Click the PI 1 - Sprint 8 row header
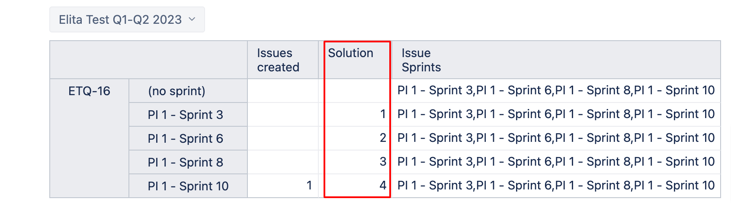The width and height of the screenshot is (731, 218). pyautogui.click(x=185, y=163)
